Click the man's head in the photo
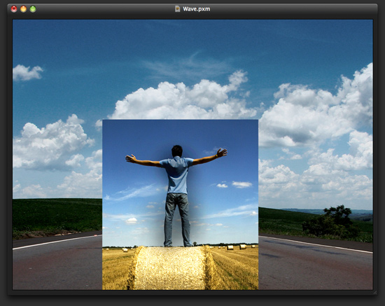The width and height of the screenshot is (385, 306). [177, 151]
